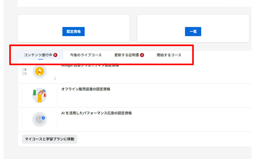Screen dimensions: 255x159
Task: Open the Google 広告 certification flame icon
Action: 40,71
